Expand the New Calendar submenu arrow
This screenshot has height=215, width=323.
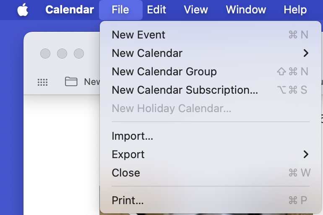pyautogui.click(x=306, y=53)
